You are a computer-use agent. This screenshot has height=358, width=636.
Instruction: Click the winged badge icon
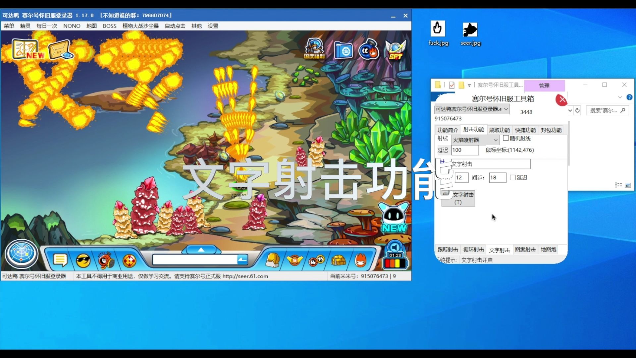click(294, 261)
